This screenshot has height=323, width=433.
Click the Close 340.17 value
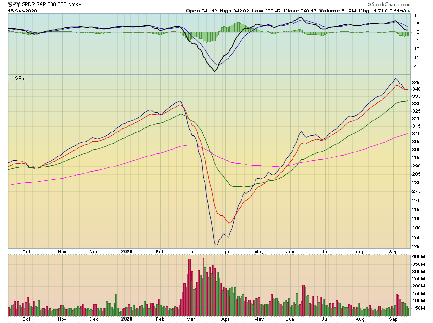[x=300, y=11]
